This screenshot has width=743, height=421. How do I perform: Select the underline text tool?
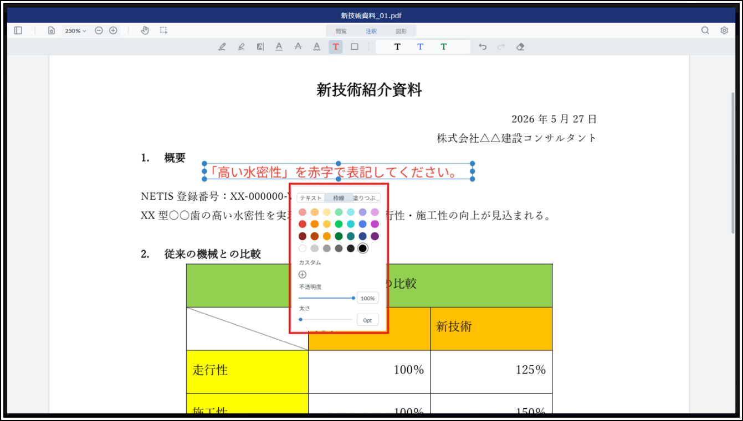tap(279, 47)
